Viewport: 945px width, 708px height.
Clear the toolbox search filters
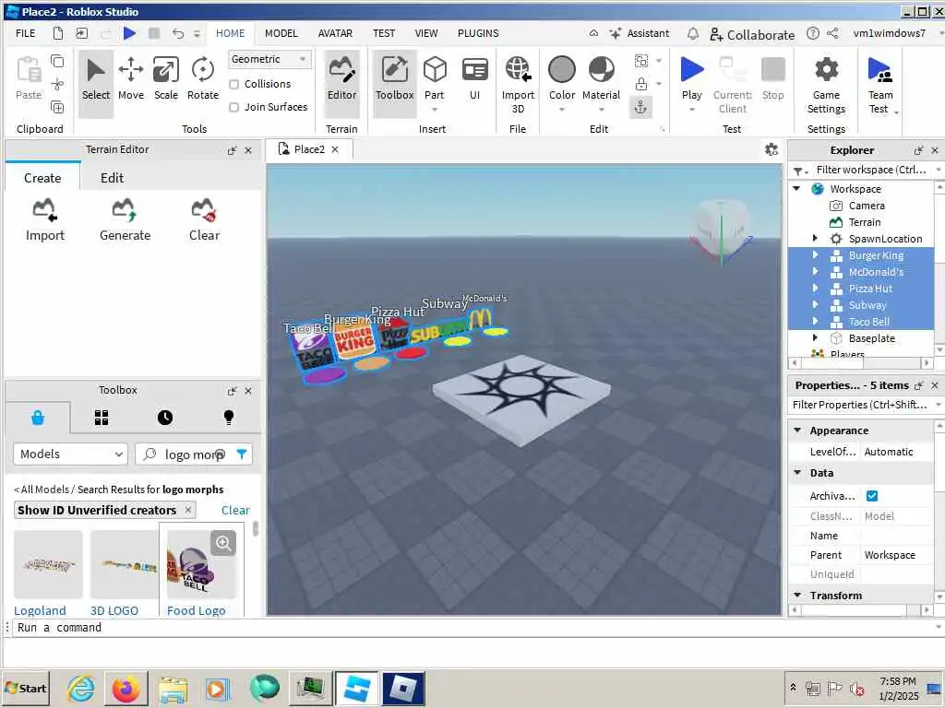point(235,510)
